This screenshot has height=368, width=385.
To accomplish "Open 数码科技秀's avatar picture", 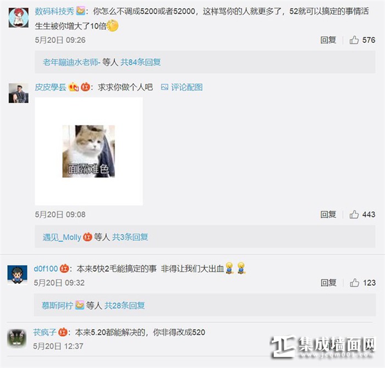I will pyautogui.click(x=19, y=18).
